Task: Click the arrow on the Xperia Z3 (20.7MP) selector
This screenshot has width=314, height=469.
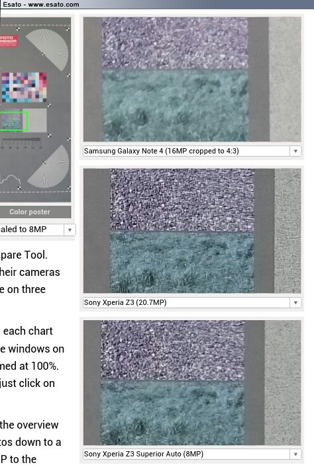Action: point(295,302)
